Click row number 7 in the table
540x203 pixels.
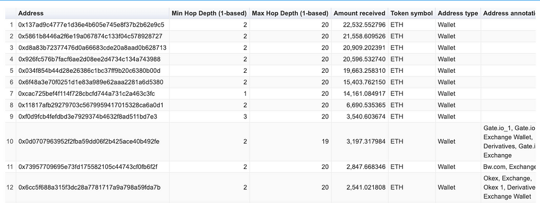pos(11,94)
